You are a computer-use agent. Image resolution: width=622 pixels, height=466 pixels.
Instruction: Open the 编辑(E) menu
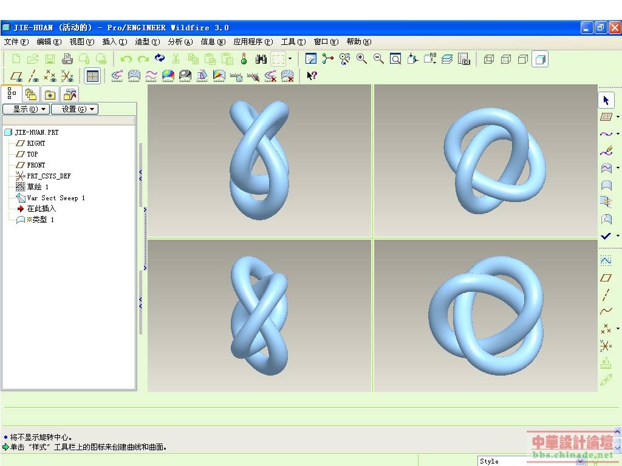coord(49,42)
